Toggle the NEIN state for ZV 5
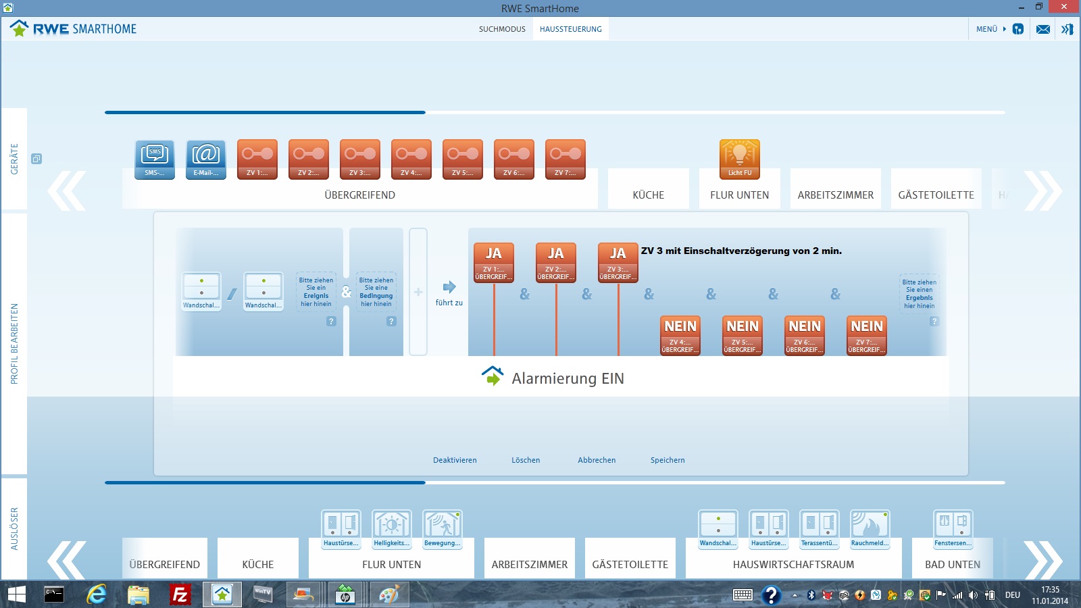Image resolution: width=1081 pixels, height=608 pixels. tap(743, 336)
